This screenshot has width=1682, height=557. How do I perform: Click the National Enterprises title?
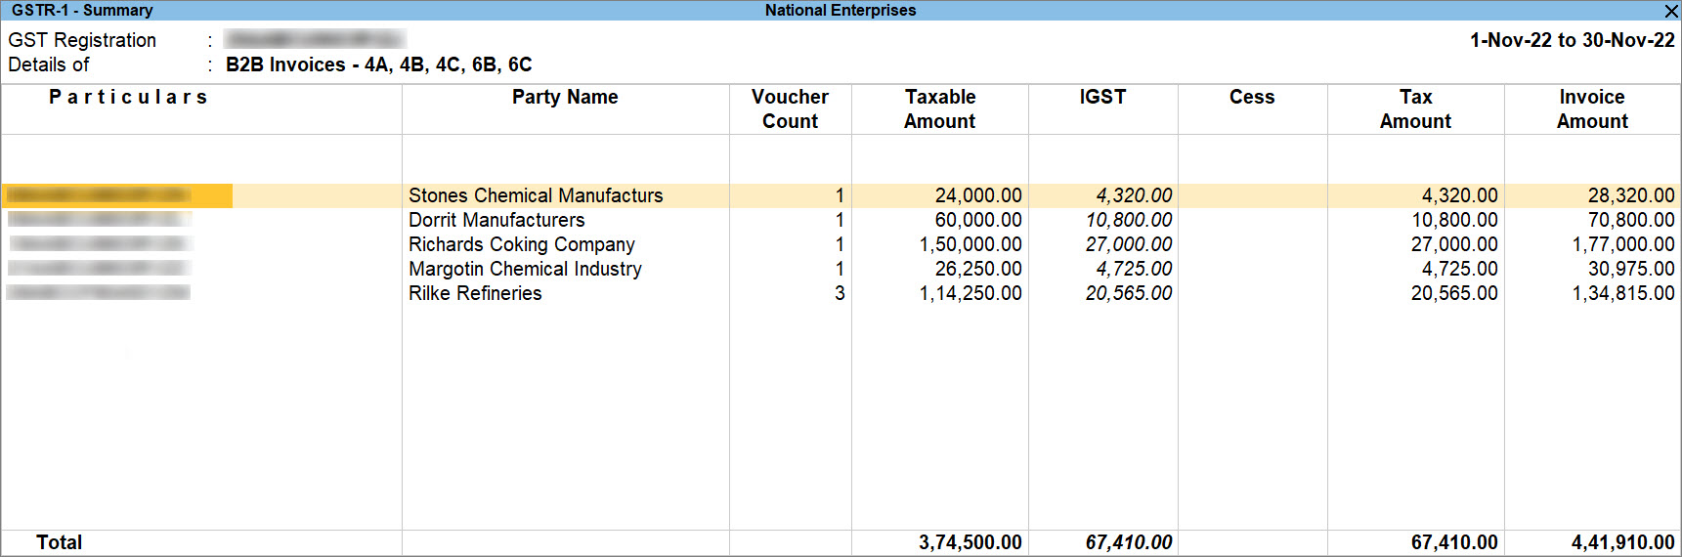pyautogui.click(x=841, y=10)
